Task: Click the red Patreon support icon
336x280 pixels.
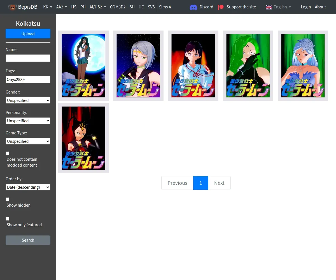Action: point(221,7)
